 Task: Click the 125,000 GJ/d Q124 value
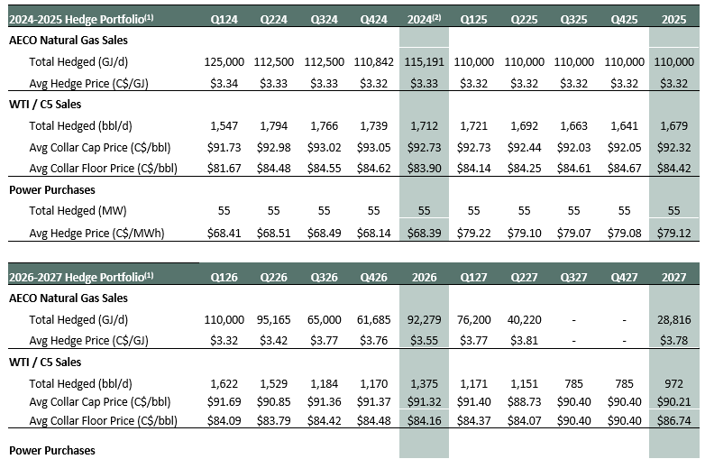click(224, 61)
